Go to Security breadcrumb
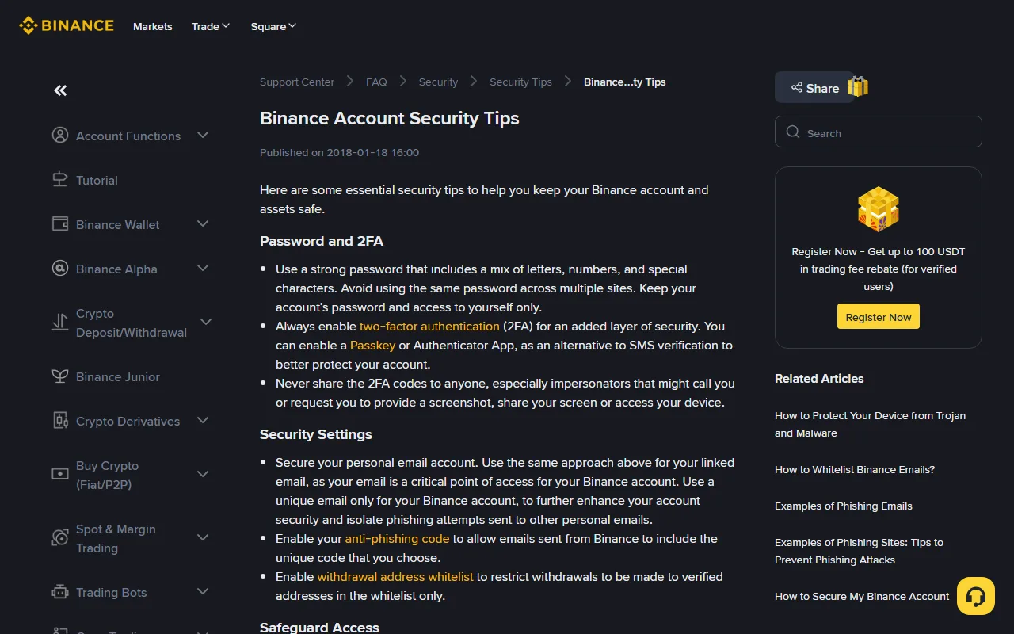This screenshot has height=634, width=1014. pos(438,82)
